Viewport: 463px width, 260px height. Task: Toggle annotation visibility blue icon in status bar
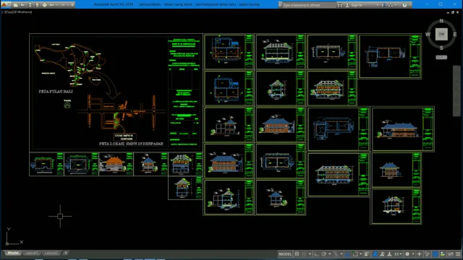tap(375, 254)
